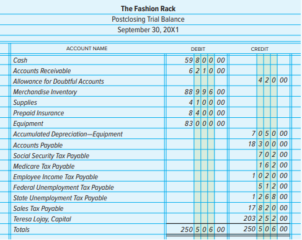Viewport: 302px width, 240px height.
Task: Select the 'Prepaid Insurance' account name
Action: 38,113
